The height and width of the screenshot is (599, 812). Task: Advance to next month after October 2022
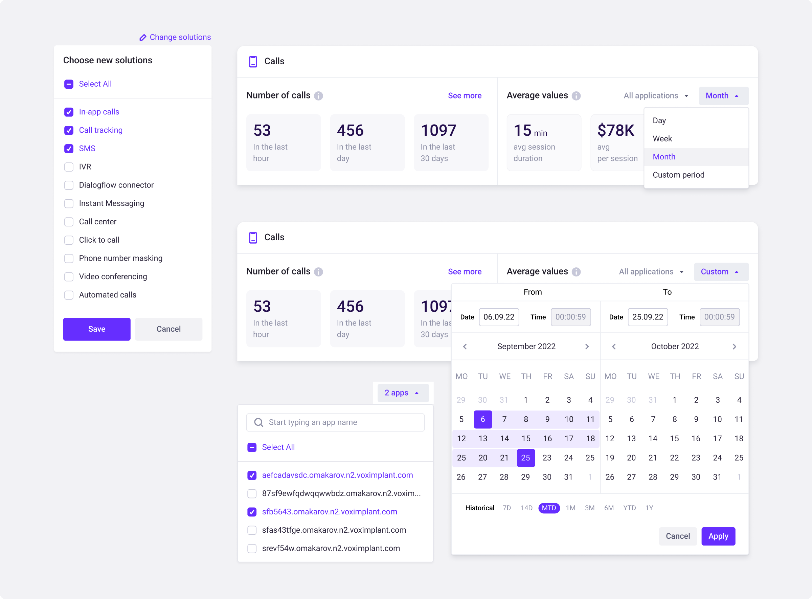pyautogui.click(x=735, y=347)
